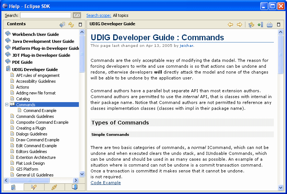This screenshot has height=194, width=287.
Task: Collapse the Commands tree node
Action: pyautogui.click(x=7, y=105)
